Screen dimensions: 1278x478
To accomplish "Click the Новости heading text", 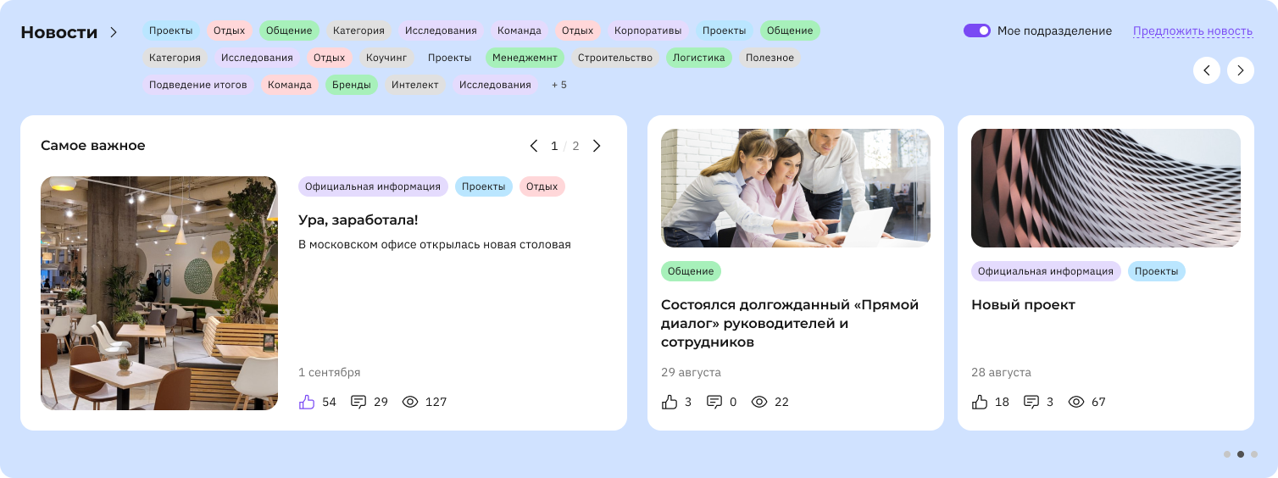I will [x=59, y=33].
